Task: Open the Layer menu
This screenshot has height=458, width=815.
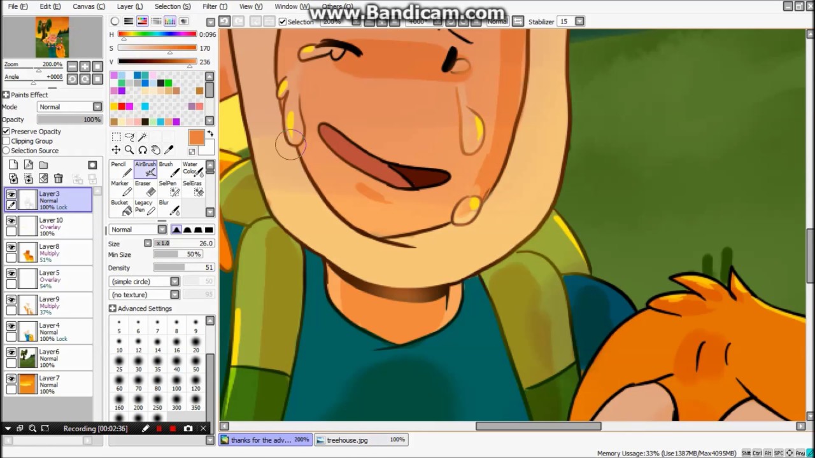Action: click(x=130, y=6)
